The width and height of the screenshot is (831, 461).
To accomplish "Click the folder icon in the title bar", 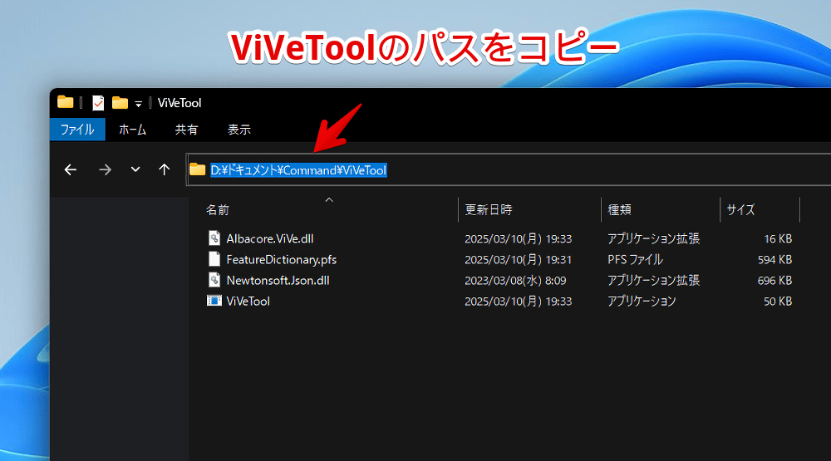I will point(65,101).
